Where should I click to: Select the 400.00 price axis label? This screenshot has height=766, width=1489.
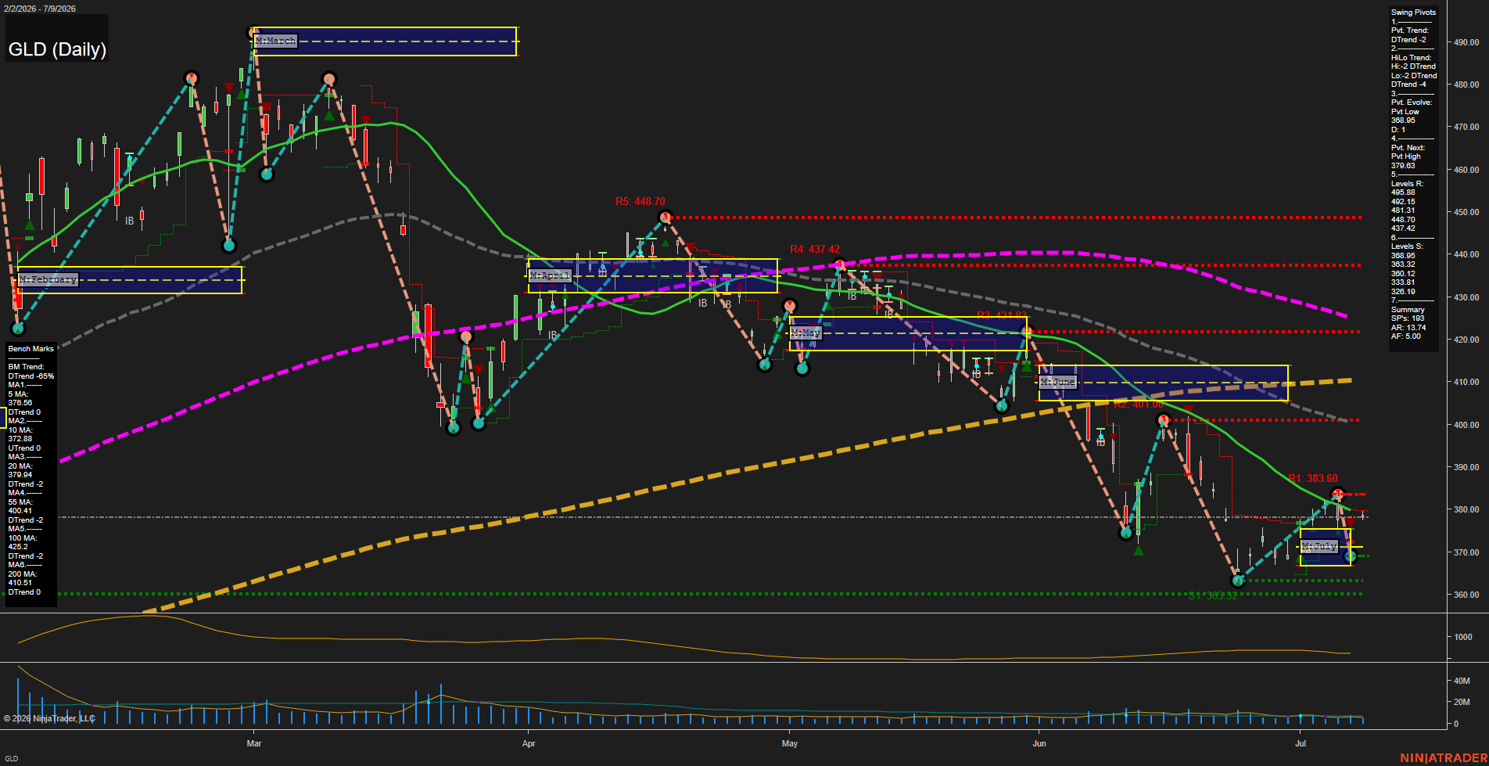(x=1466, y=425)
